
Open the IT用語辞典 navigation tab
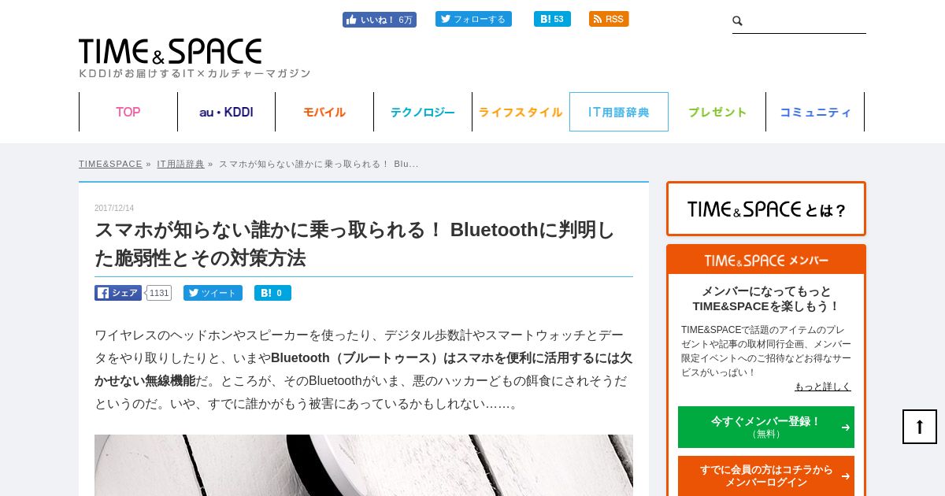[619, 112]
